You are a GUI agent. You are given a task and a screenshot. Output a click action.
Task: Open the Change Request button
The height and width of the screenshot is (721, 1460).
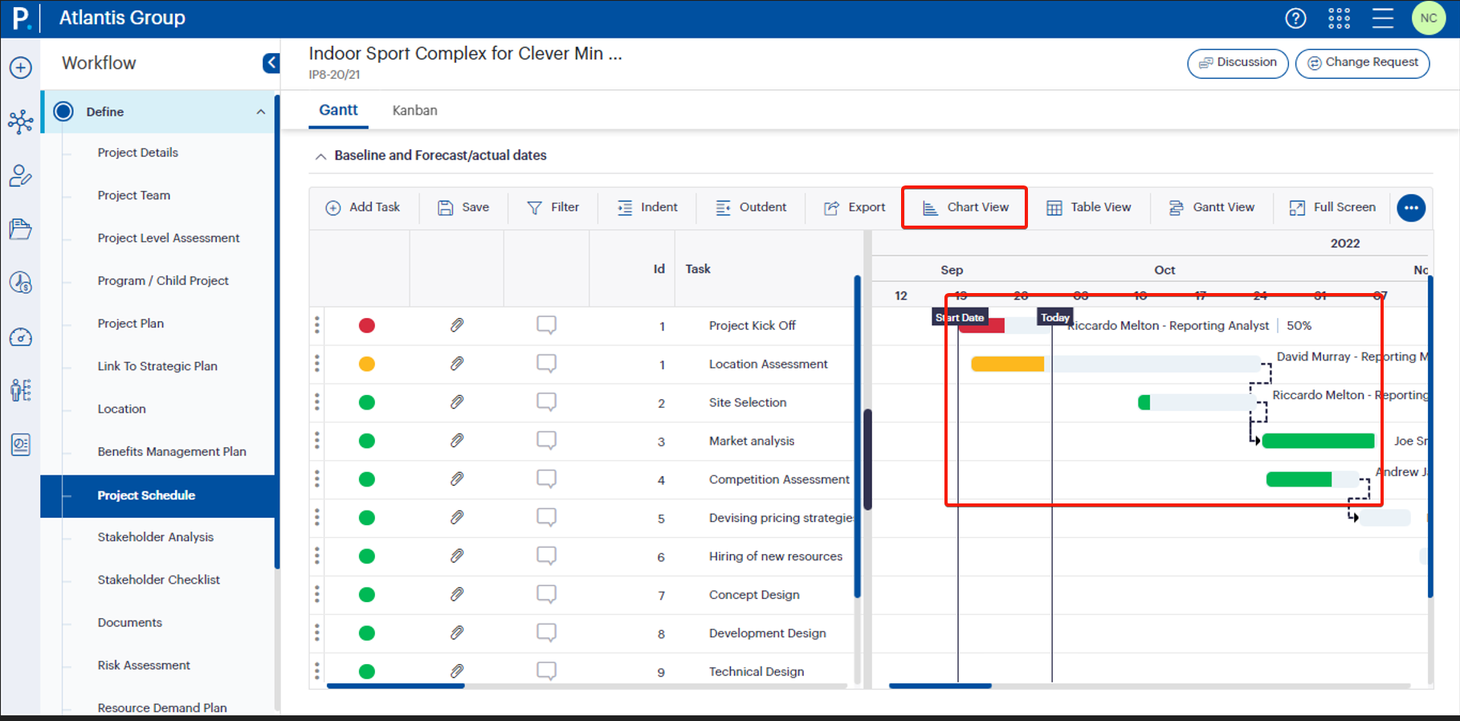1362,63
